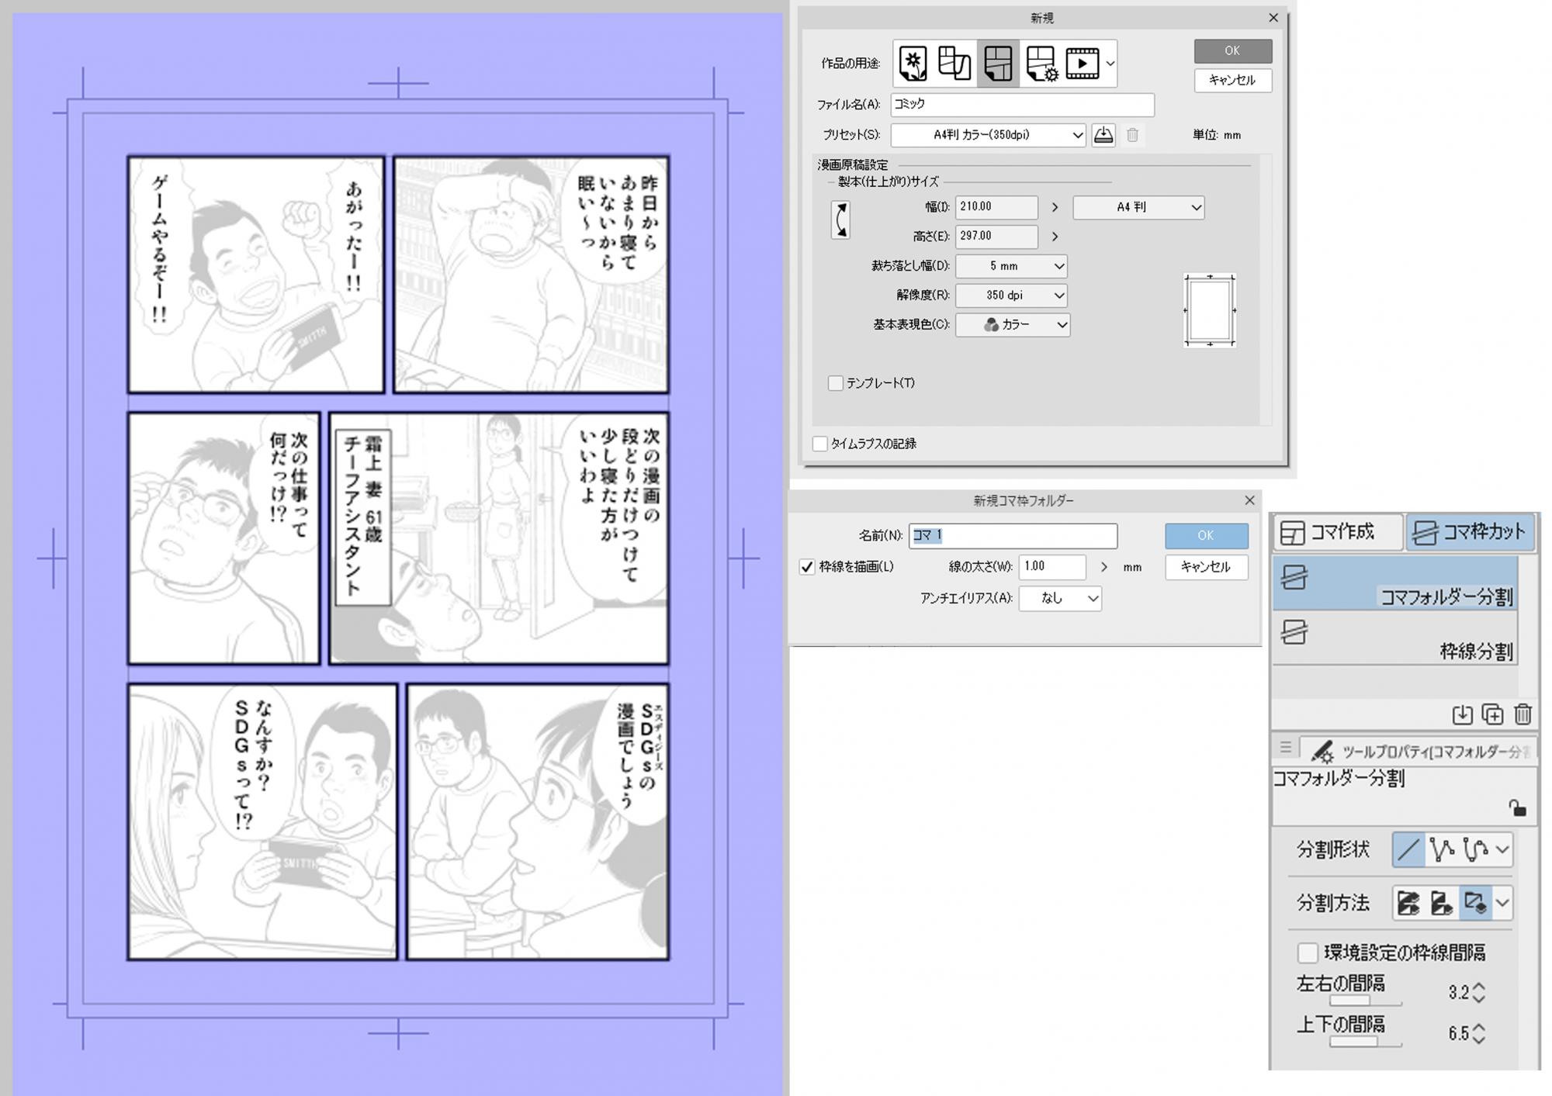Screen dimensions: 1552x1096
Task: Select 枠線分割 sub tool
Action: tap(1394, 638)
